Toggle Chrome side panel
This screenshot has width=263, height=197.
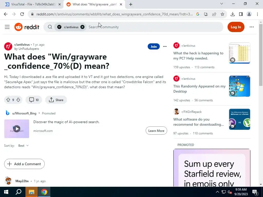241,14
